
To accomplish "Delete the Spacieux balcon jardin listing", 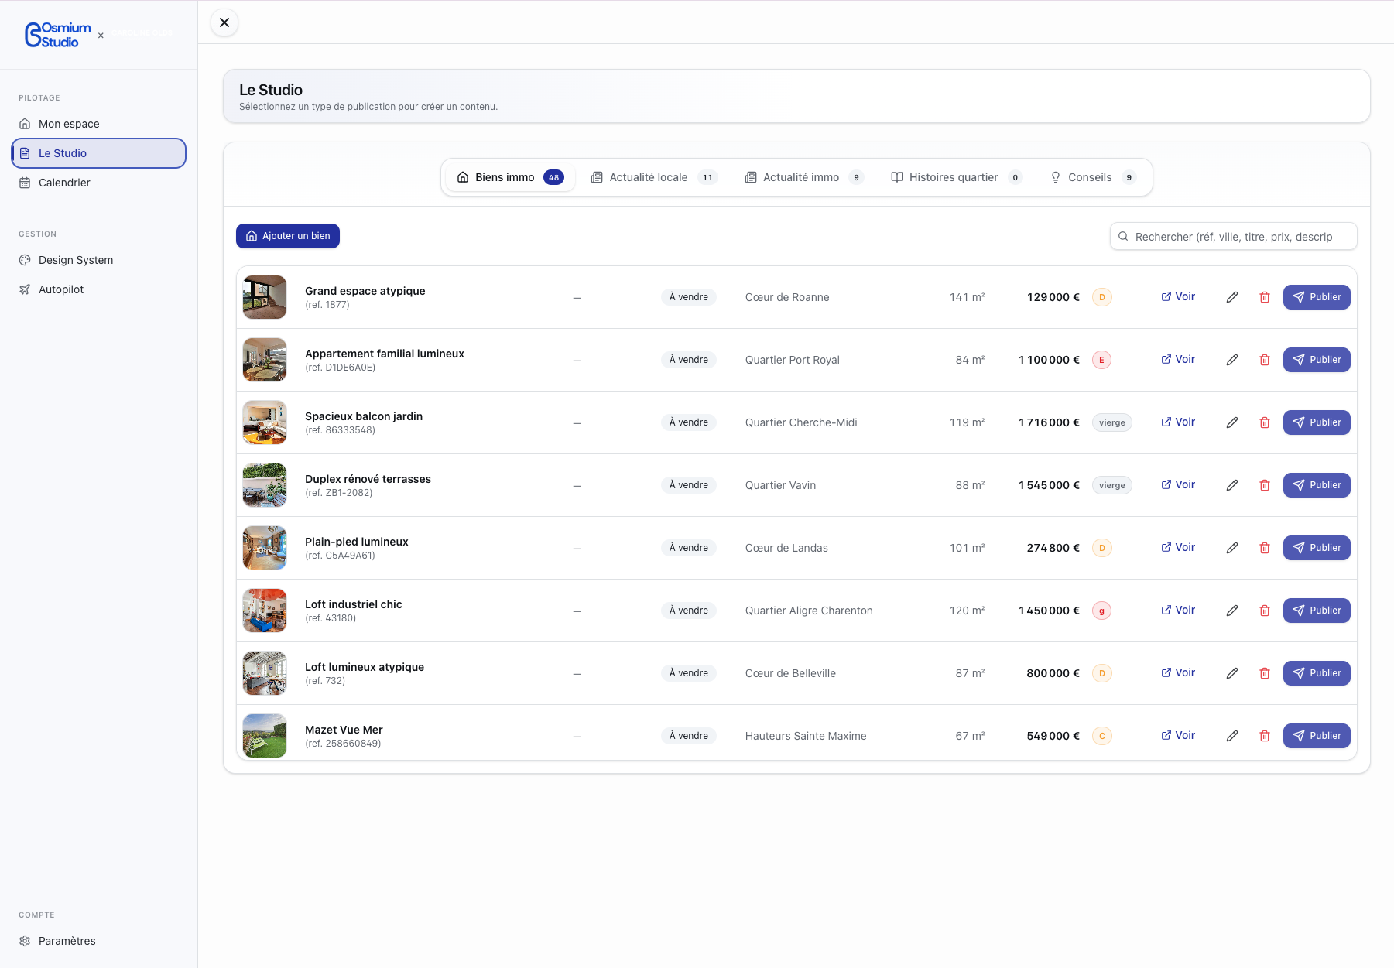I will [1265, 422].
